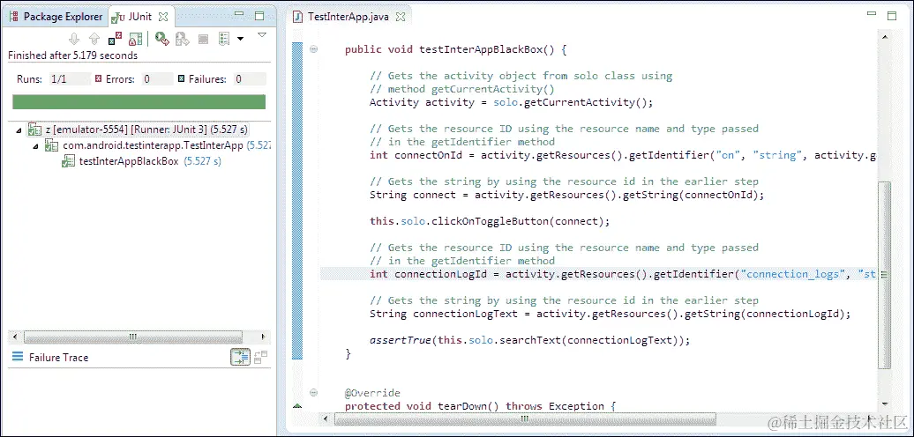The image size is (914, 437).
Task: Collapse the testInterAppBlackBox method fold
Action: pyautogui.click(x=314, y=48)
